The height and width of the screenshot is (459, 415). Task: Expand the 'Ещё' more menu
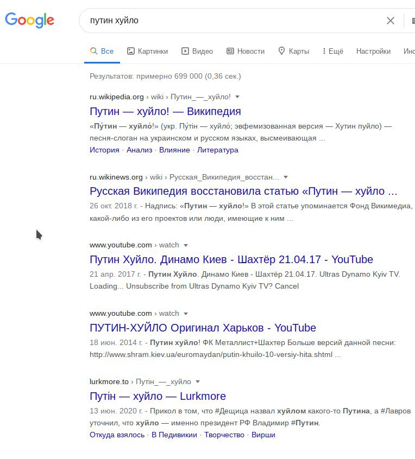pyautogui.click(x=333, y=51)
